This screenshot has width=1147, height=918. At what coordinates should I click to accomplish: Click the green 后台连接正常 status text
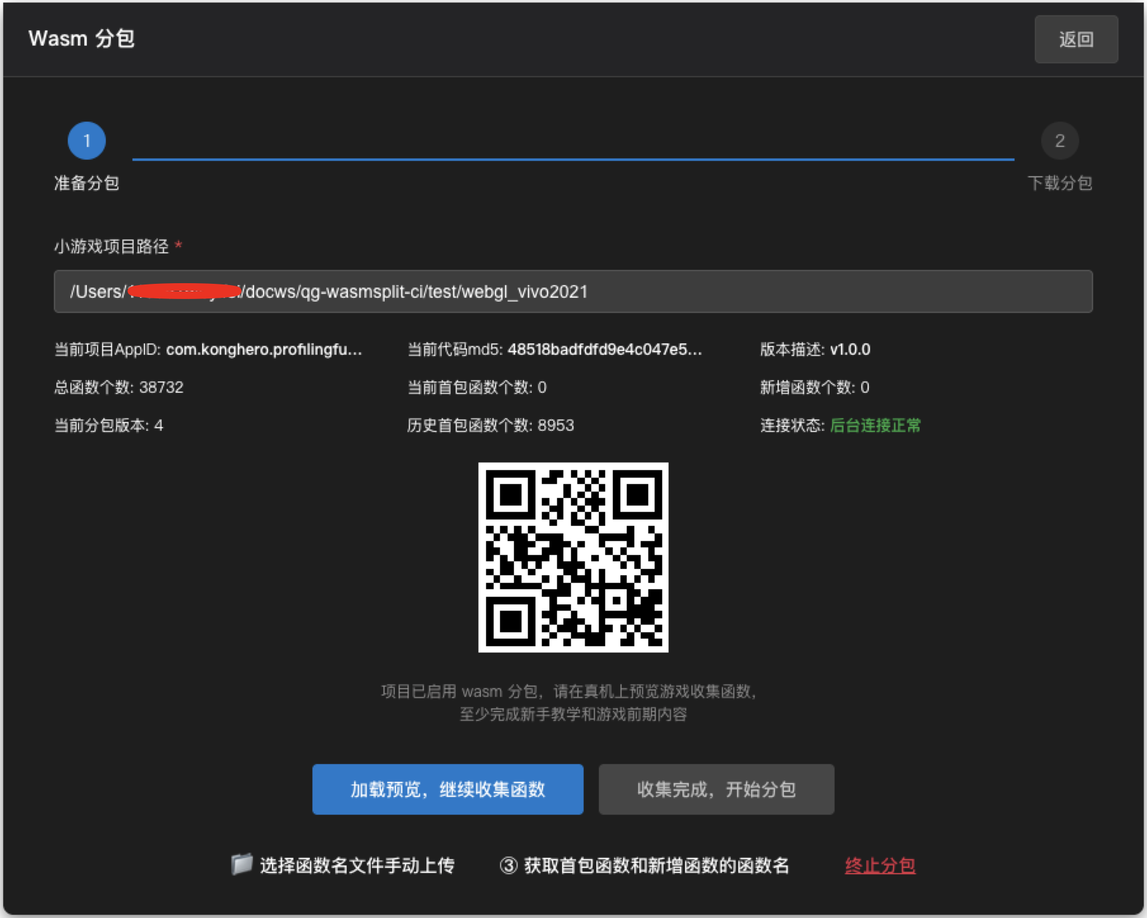[875, 425]
